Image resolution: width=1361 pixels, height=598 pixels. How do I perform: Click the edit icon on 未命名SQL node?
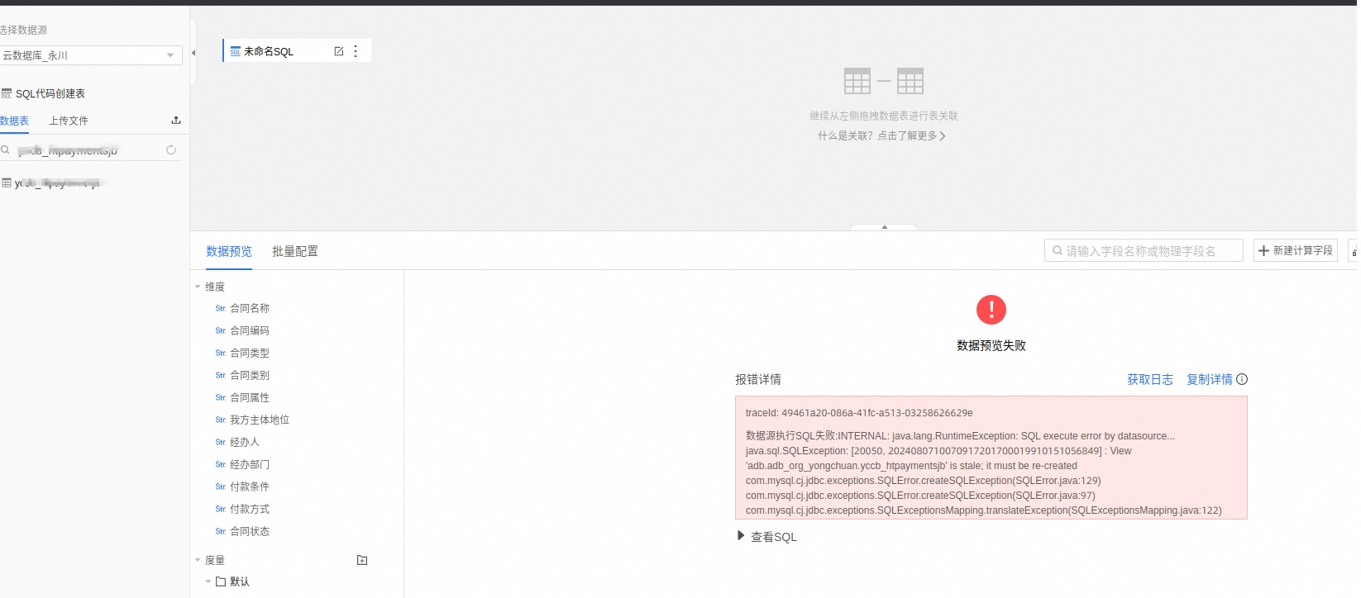point(338,51)
